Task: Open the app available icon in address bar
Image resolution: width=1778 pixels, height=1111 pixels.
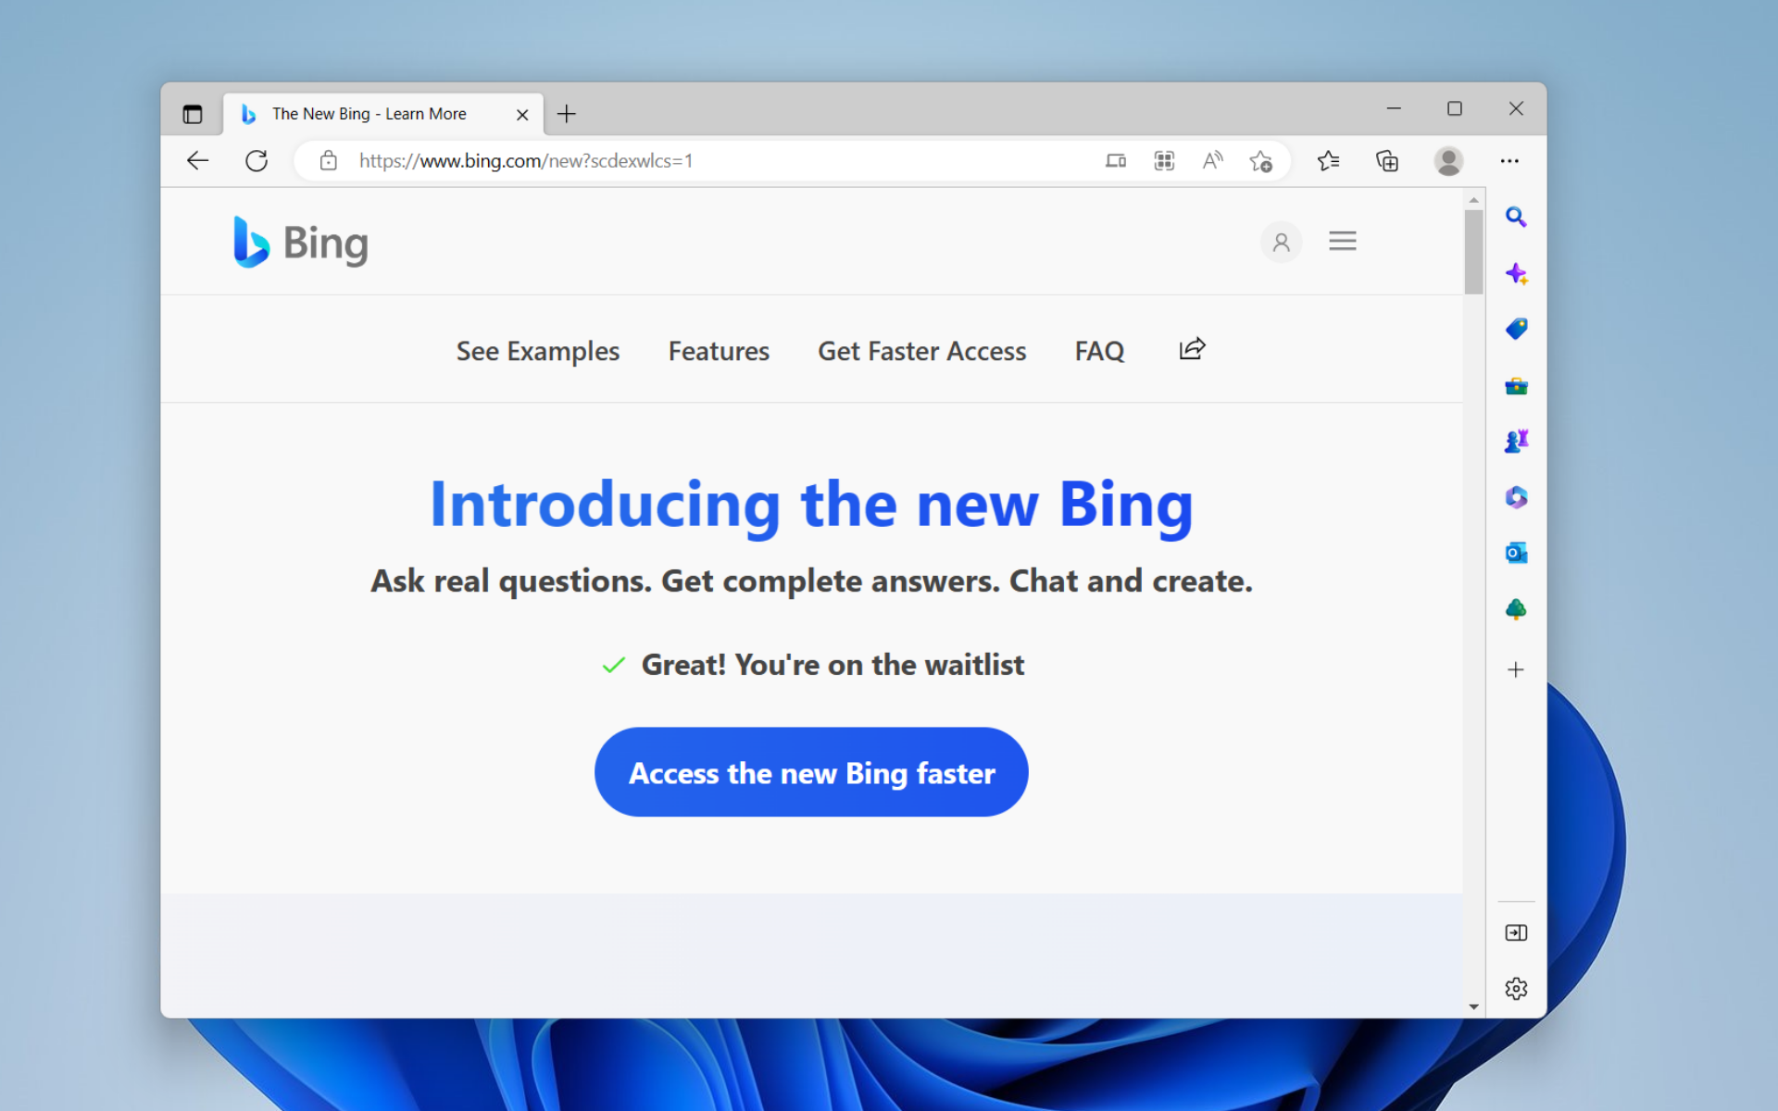Action: point(1116,161)
